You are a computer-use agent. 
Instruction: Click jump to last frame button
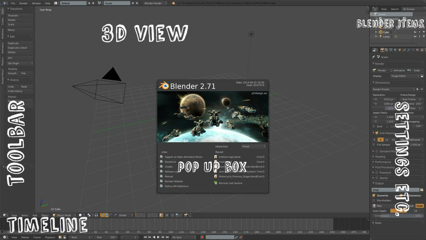(x=167, y=237)
